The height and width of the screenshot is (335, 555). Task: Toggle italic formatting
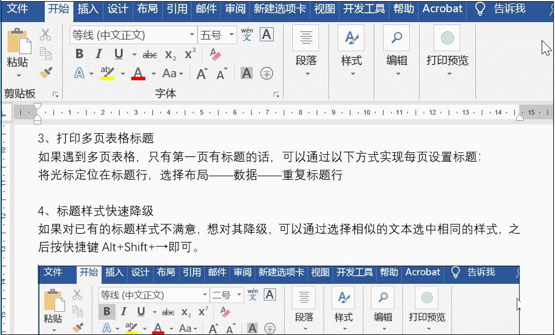pyautogui.click(x=99, y=54)
